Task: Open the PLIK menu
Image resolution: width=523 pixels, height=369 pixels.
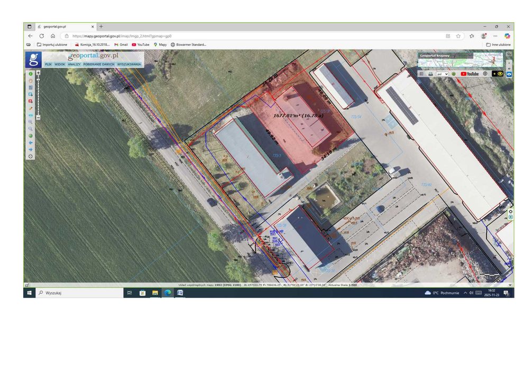Action: [48, 64]
